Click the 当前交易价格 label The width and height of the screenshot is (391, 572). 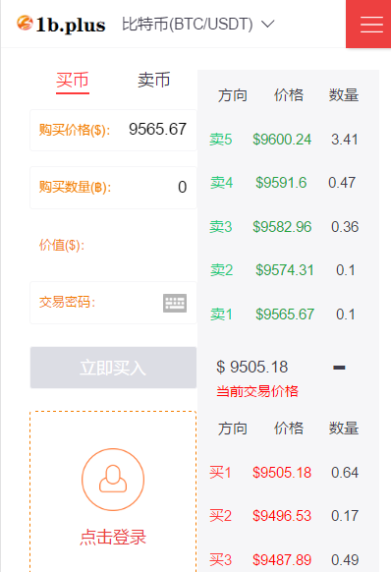(257, 391)
